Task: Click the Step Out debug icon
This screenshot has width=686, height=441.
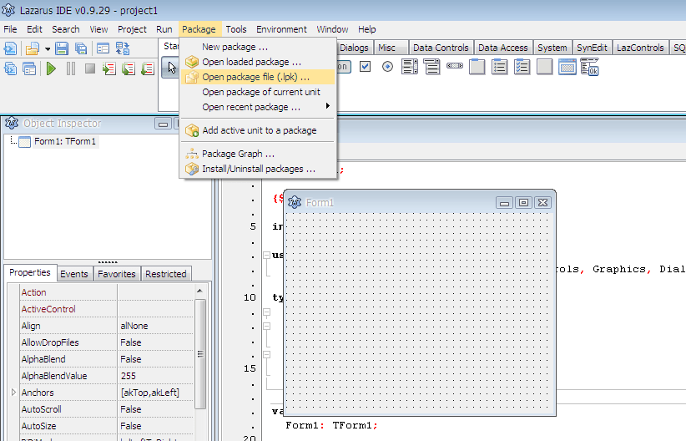Action: pyautogui.click(x=148, y=68)
